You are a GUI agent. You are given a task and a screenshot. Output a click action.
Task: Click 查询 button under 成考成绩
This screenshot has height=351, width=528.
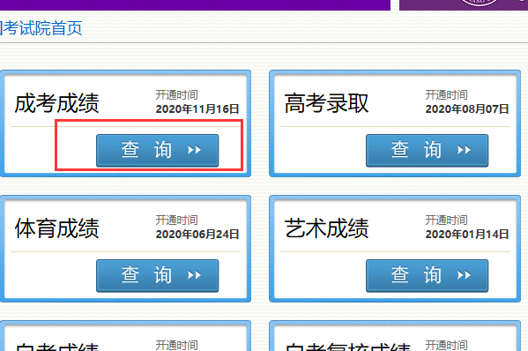point(157,150)
